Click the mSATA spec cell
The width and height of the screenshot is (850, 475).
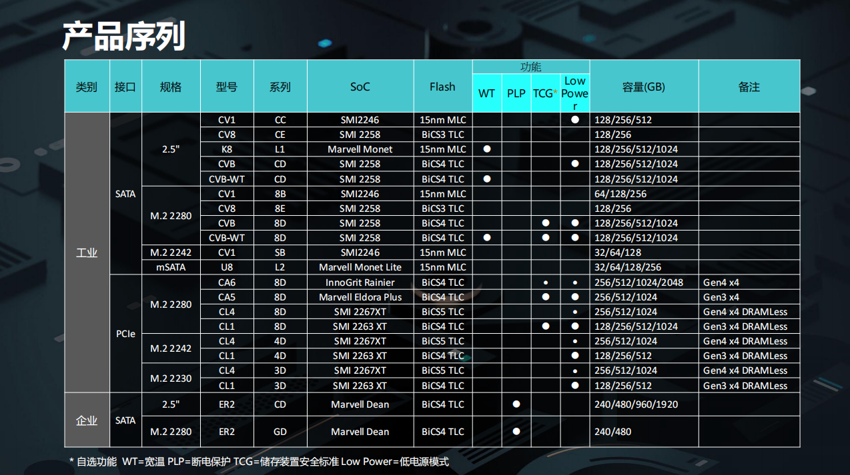tap(171, 267)
